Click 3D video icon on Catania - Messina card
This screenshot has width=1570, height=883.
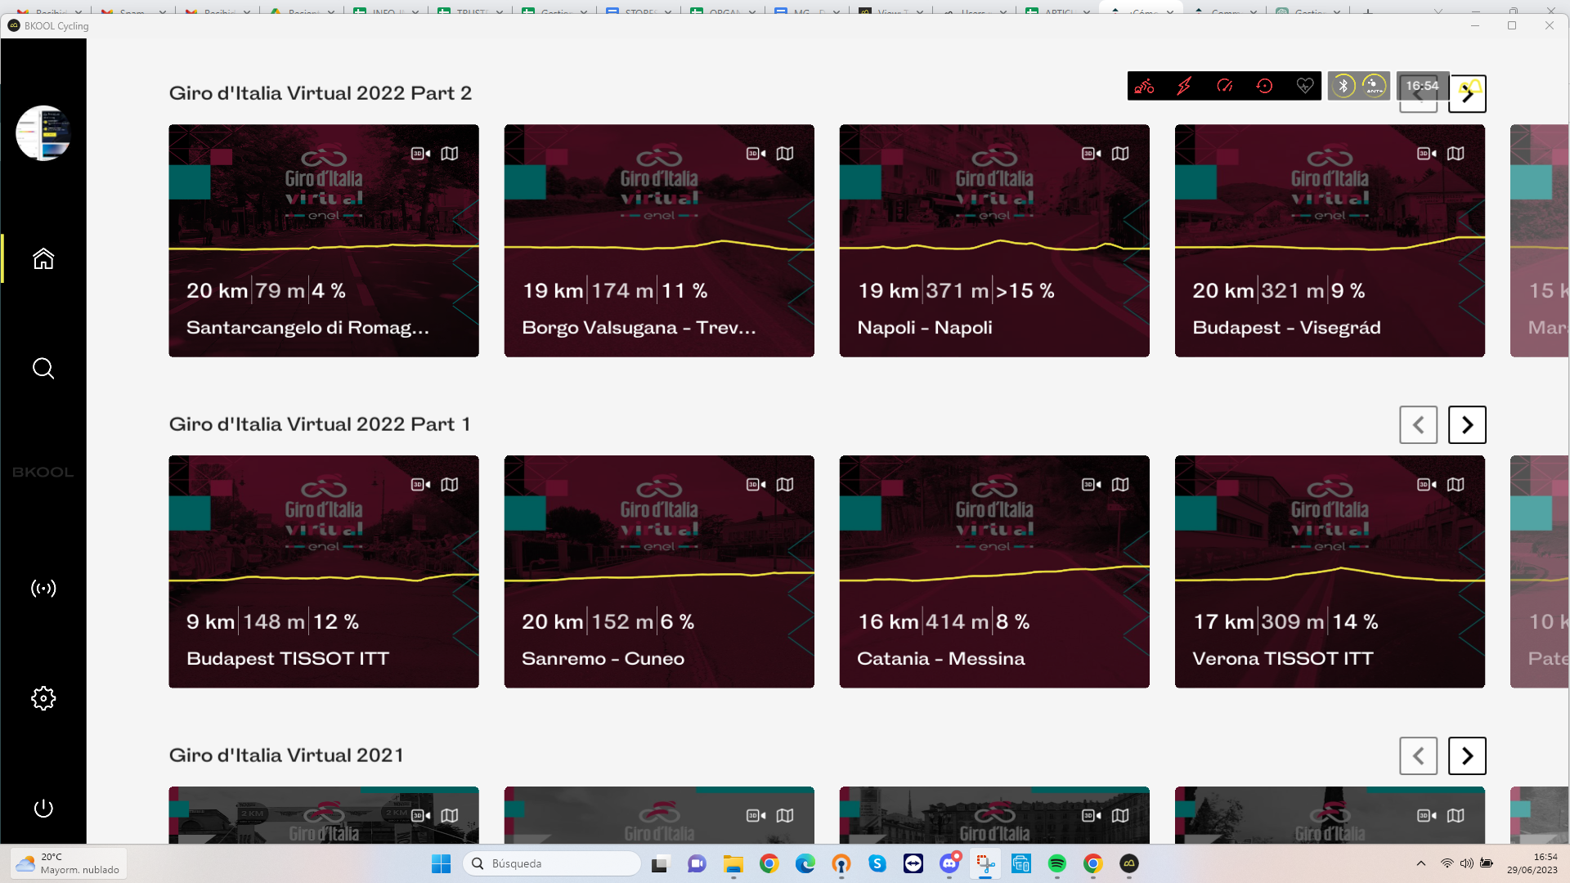pos(1091,485)
